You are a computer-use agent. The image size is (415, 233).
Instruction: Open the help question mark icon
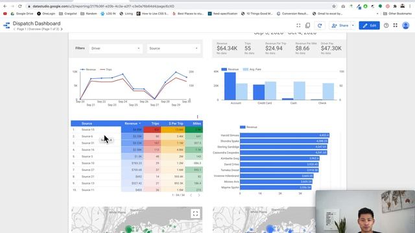[x=386, y=25]
